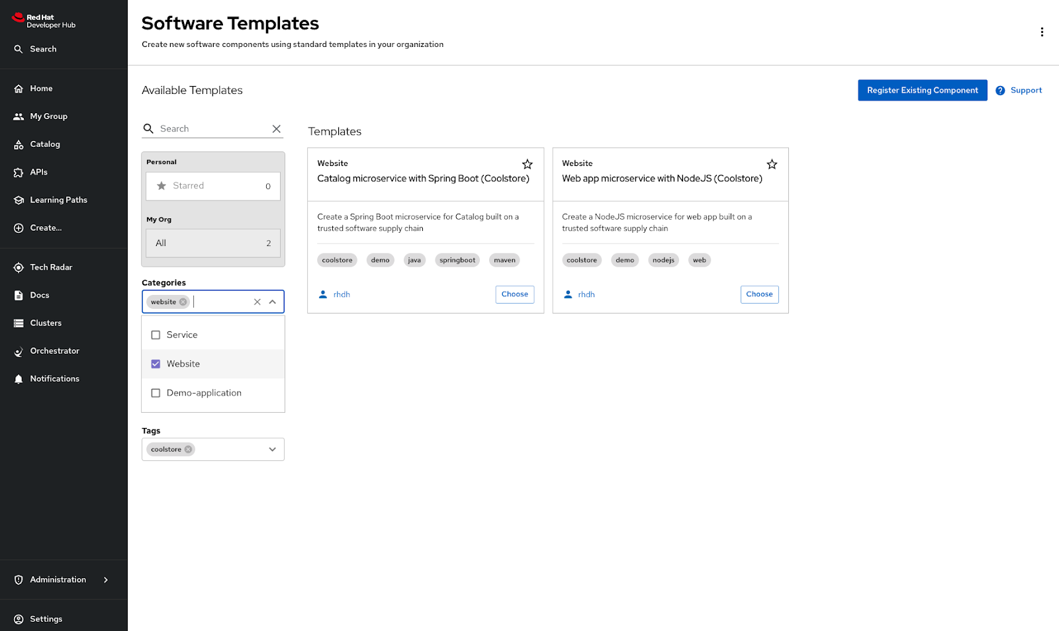Check the Service category checkbox

tap(156, 335)
